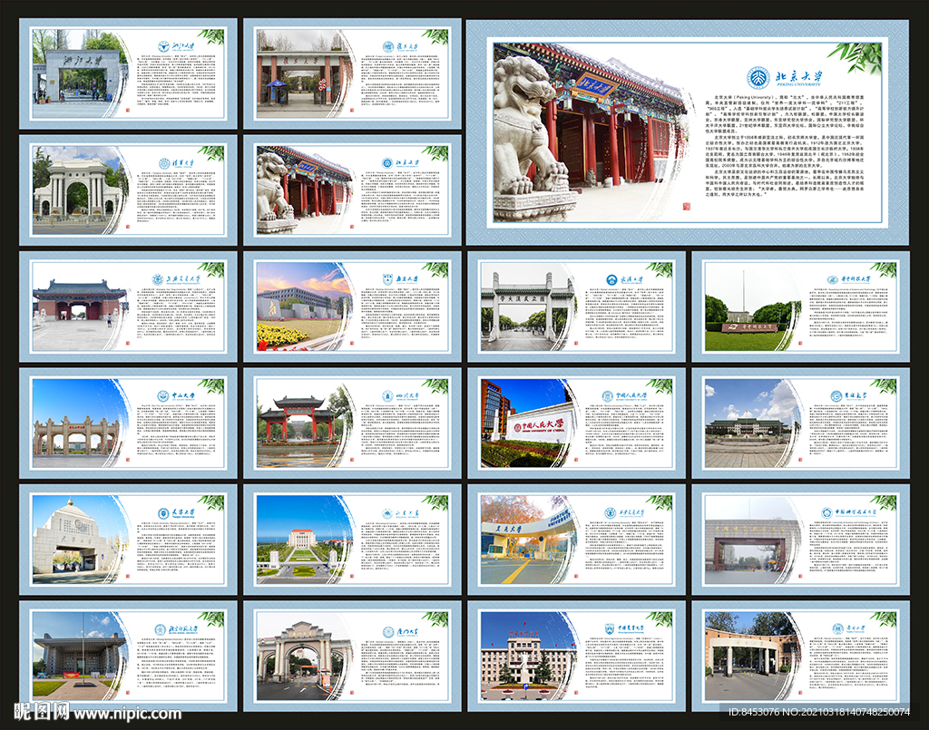Click the Xi'an Jiaotong University emblem
This screenshot has width=929, height=730.
tap(610, 512)
